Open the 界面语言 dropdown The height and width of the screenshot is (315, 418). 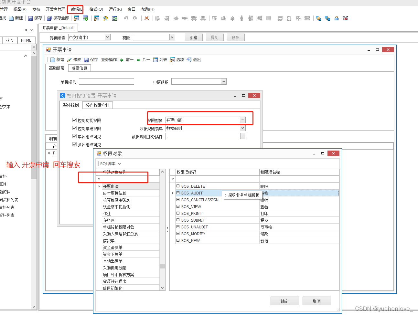pos(108,37)
